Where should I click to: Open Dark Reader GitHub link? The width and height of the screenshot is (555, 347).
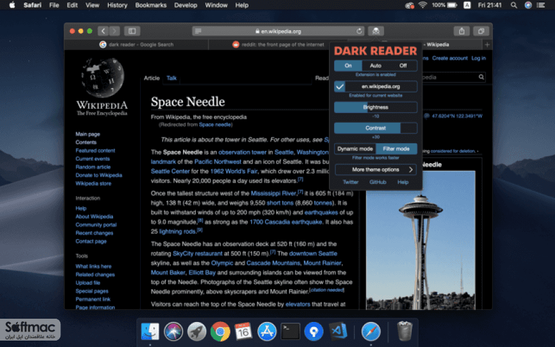(378, 182)
